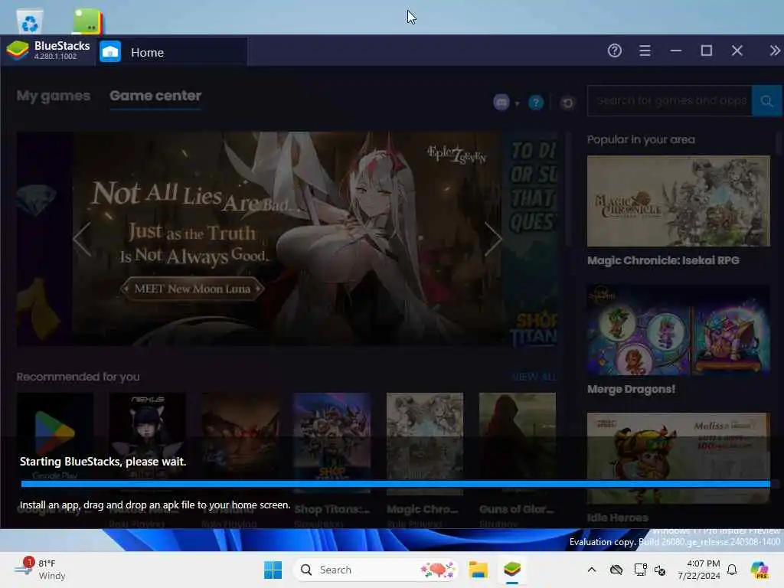Open the Recycle Bin desktop icon
The width and height of the screenshot is (784, 588).
click(30, 22)
